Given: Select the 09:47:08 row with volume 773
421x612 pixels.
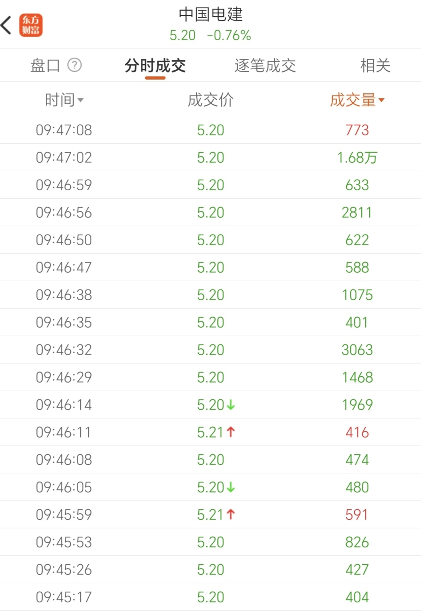Looking at the screenshot, I should (x=210, y=130).
